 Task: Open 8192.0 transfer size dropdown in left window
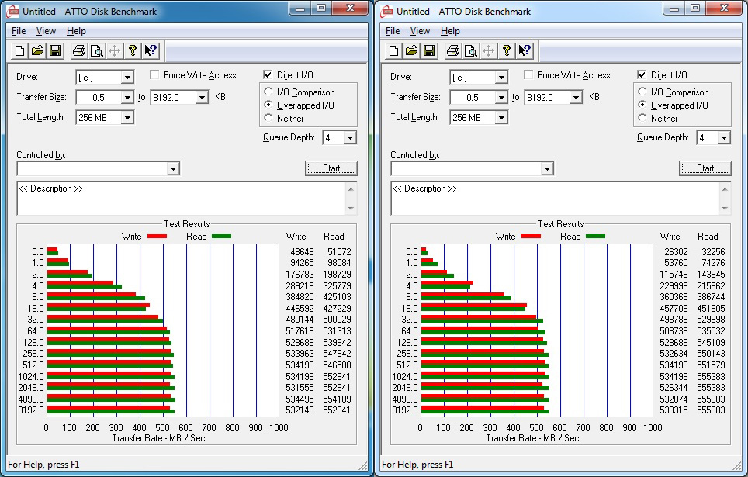tap(202, 97)
